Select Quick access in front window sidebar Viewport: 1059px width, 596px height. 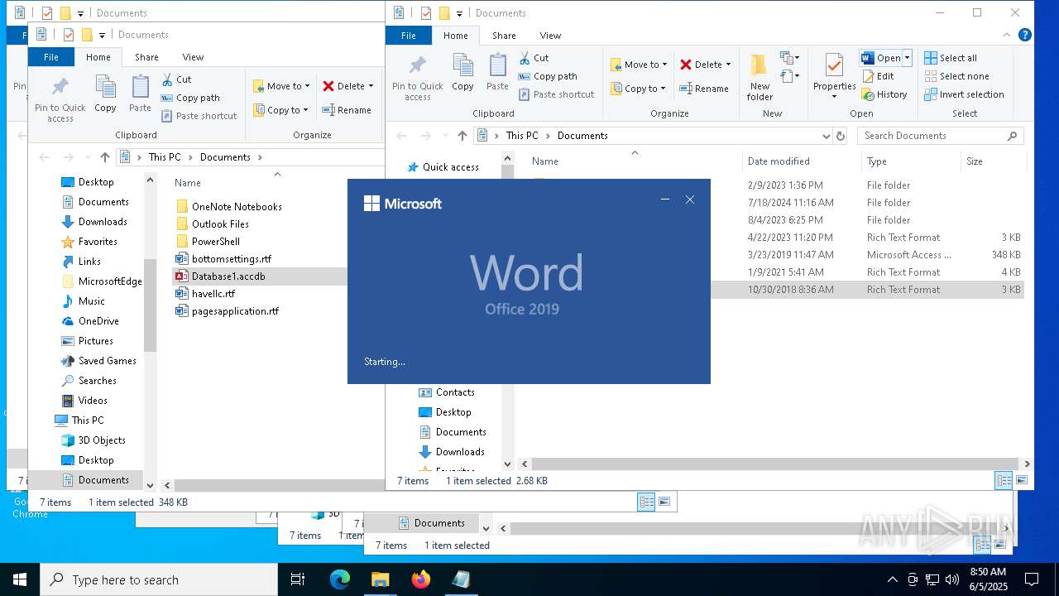point(451,167)
